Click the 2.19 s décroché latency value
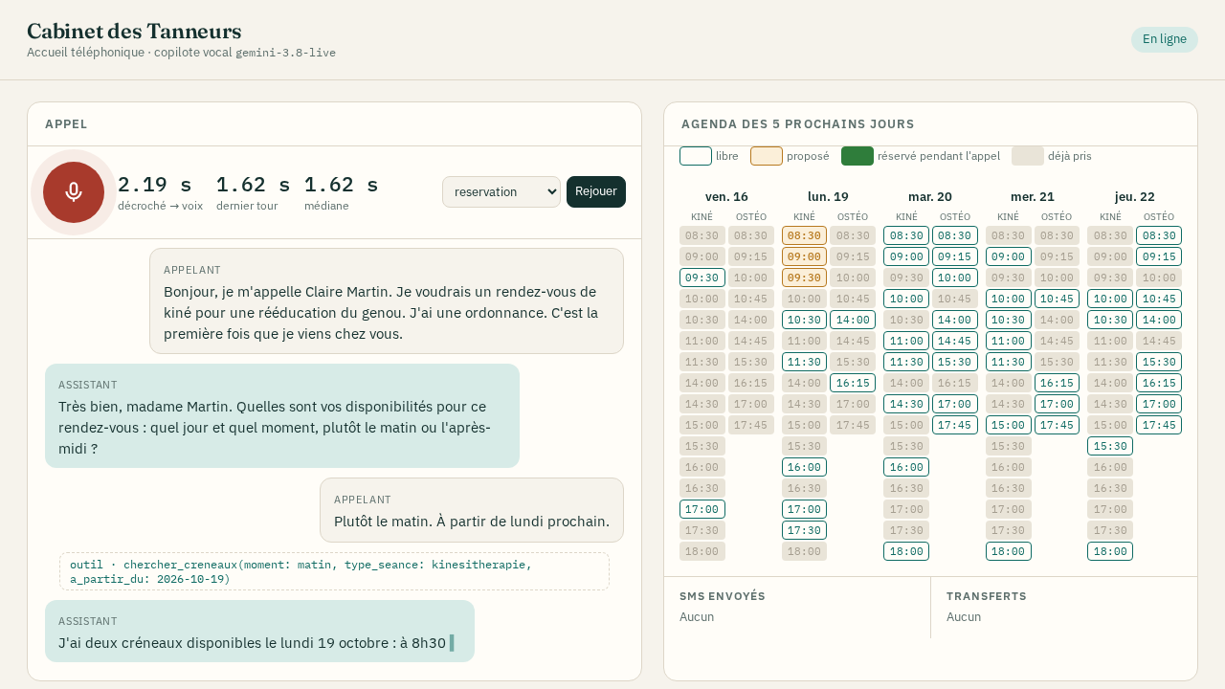Image resolution: width=1225 pixels, height=689 pixels. pos(155,185)
